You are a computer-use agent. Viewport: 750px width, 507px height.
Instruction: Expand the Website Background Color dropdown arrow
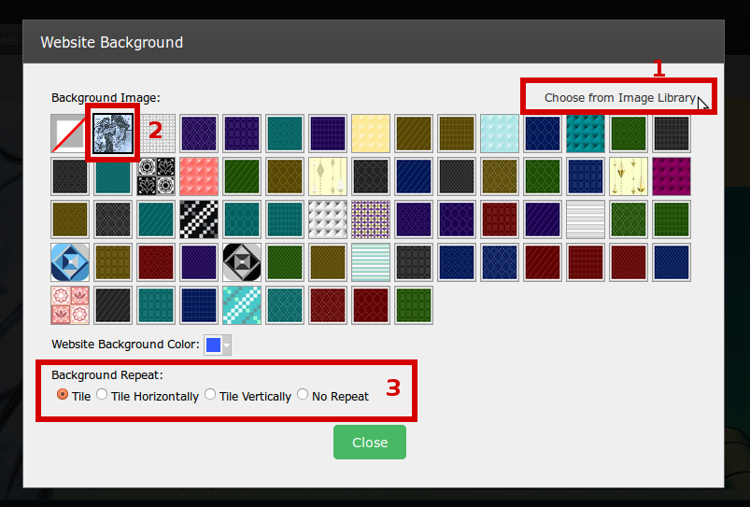coord(226,345)
